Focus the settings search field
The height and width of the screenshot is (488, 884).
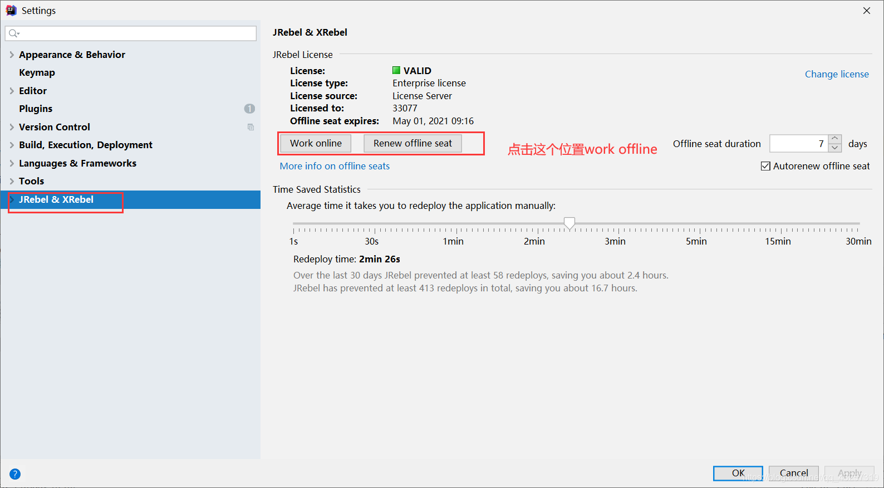[x=131, y=33]
